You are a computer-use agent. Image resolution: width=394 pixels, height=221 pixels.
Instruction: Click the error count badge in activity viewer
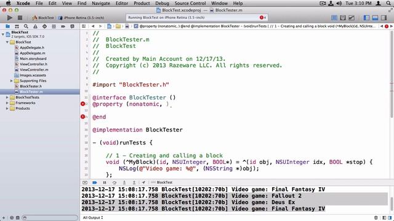pyautogui.click(x=263, y=18)
